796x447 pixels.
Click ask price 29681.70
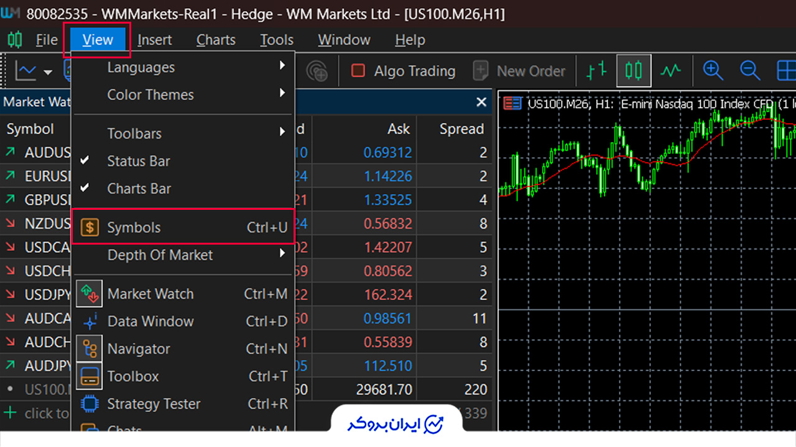click(x=384, y=390)
